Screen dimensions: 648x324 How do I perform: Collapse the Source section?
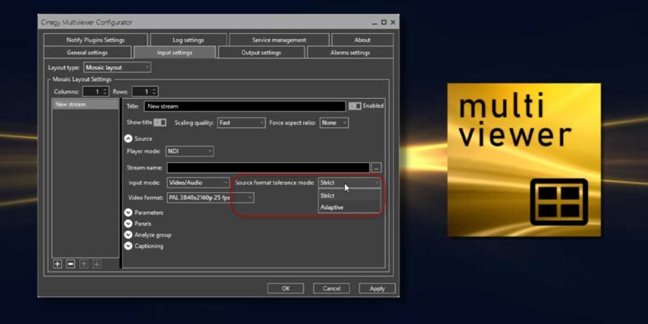coord(129,139)
